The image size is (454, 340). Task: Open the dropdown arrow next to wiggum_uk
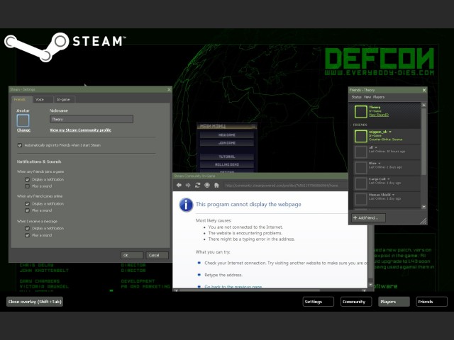[x=390, y=132]
